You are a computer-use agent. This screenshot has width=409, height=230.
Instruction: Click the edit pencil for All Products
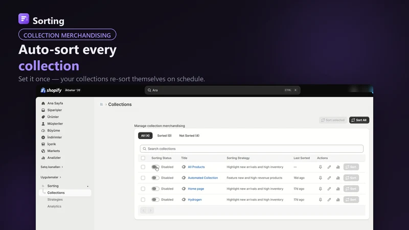[329, 167]
